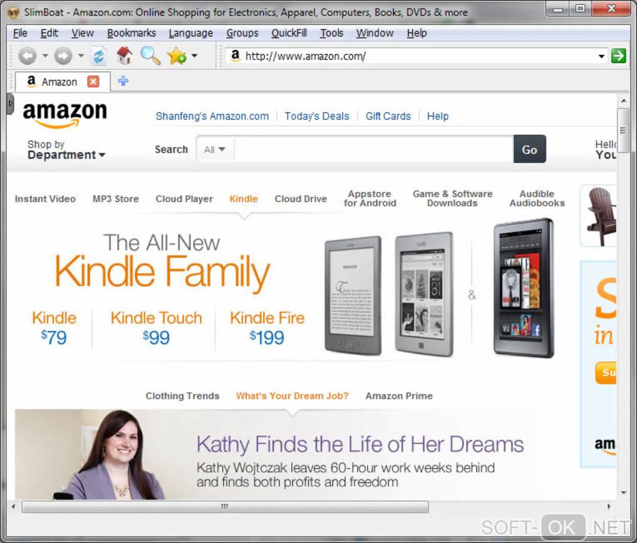Image resolution: width=637 pixels, height=543 pixels.
Task: Open the Today's Deals link
Action: pos(317,116)
